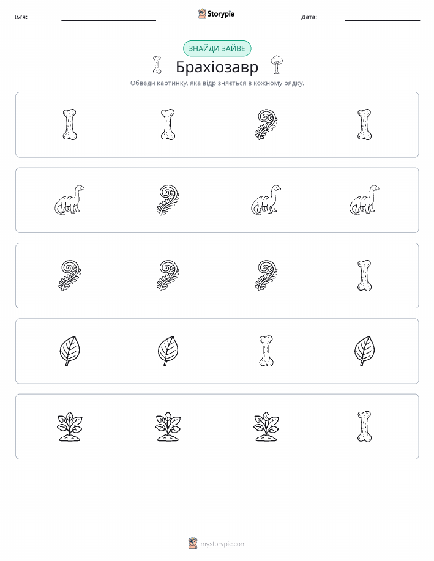This screenshot has width=434, height=561.
Task: Click the Ім'я name line
Action: (108, 18)
